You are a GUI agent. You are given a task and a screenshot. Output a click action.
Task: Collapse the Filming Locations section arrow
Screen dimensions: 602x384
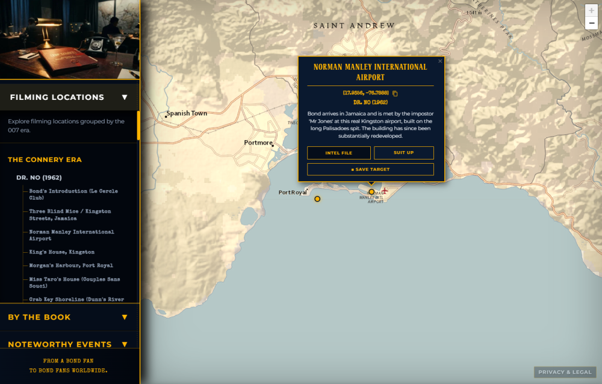coord(125,97)
